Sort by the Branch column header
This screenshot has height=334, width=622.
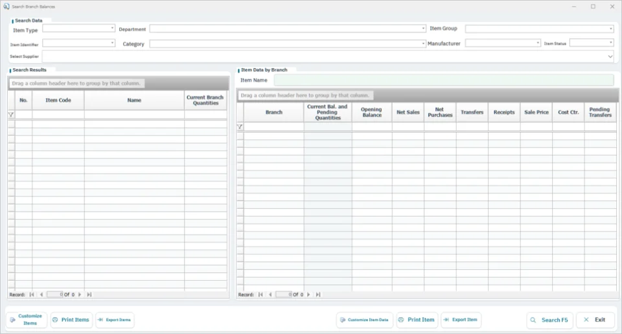(274, 112)
